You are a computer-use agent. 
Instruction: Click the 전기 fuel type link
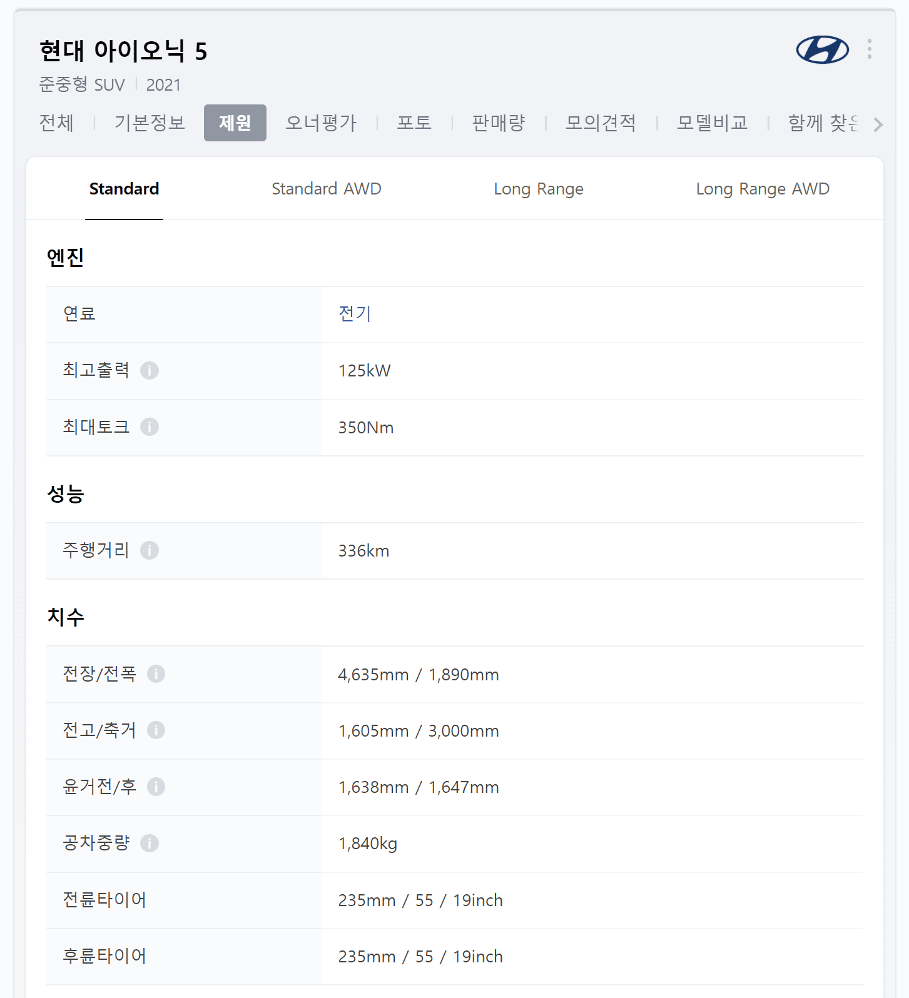(355, 313)
